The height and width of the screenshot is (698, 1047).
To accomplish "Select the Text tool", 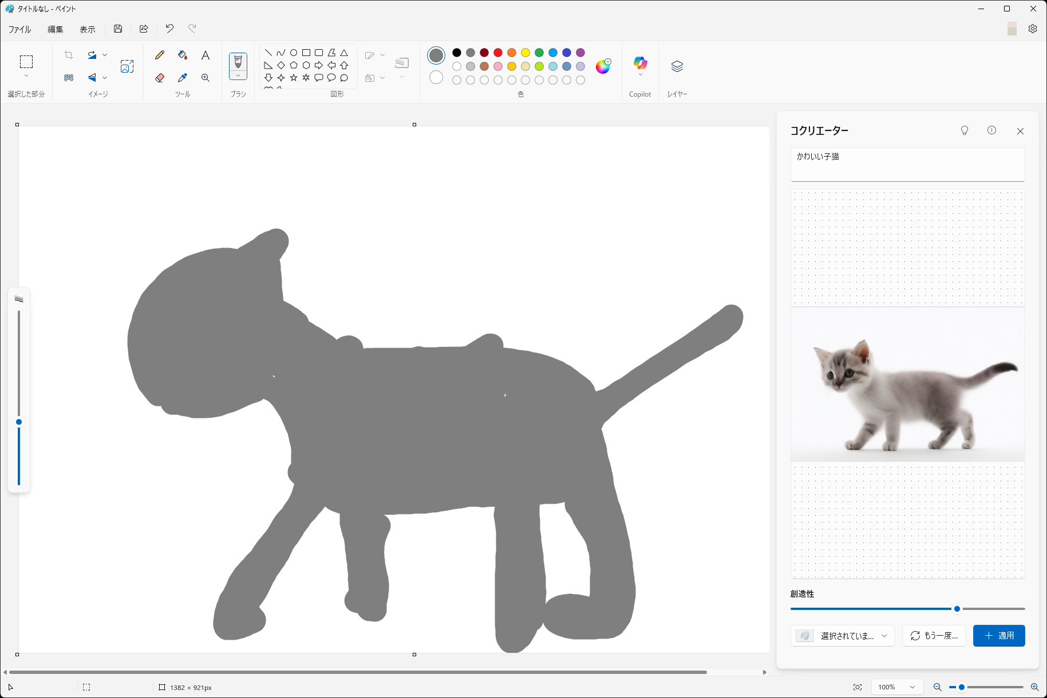I will (205, 55).
